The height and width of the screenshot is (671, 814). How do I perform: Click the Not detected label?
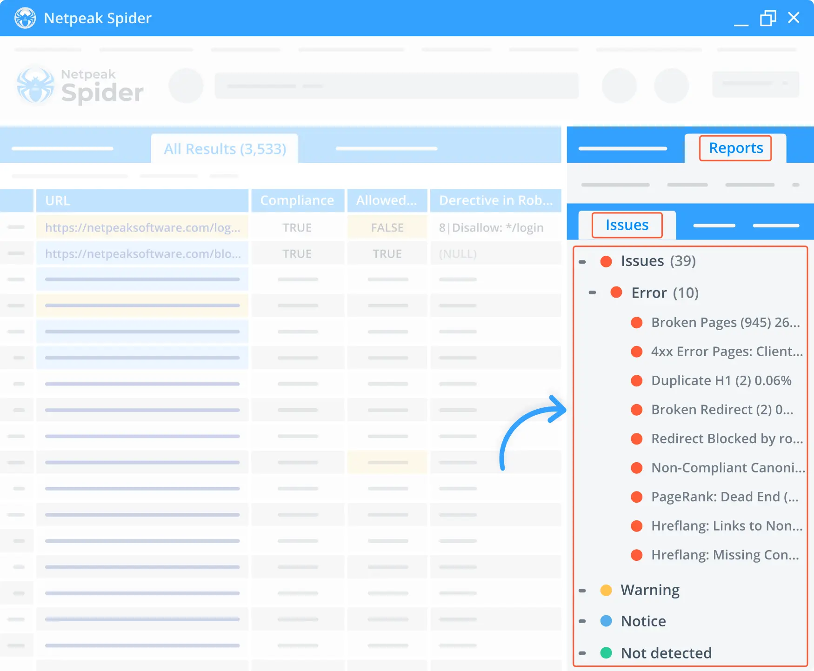(x=666, y=653)
